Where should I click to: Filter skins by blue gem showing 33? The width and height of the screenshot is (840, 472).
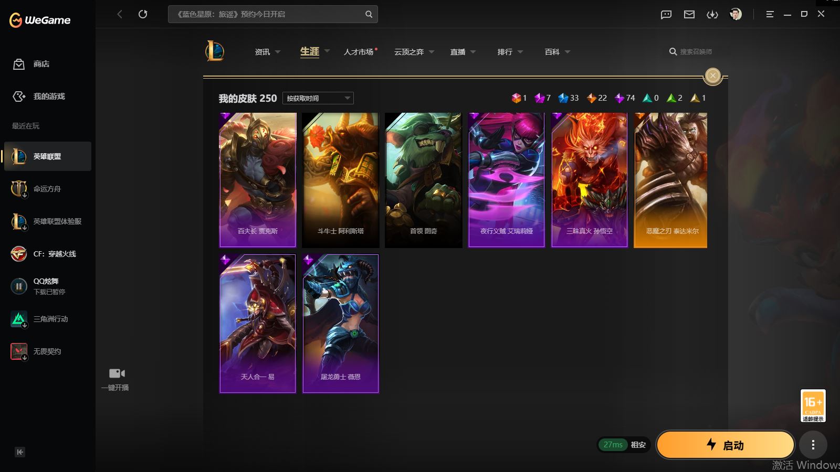coord(568,98)
